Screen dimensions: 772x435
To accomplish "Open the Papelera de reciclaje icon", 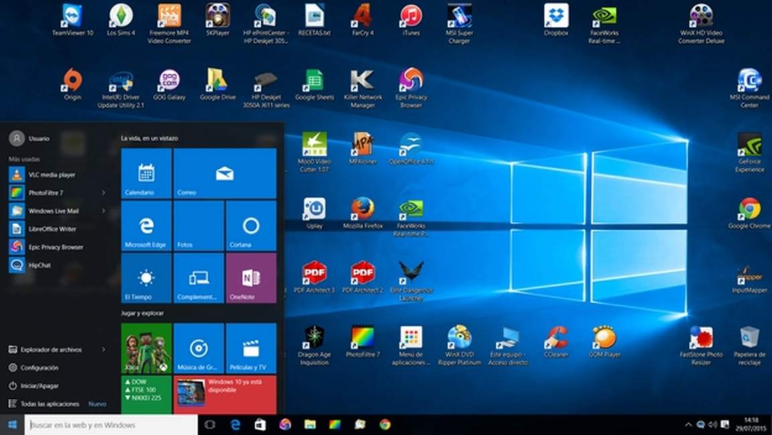I will click(749, 339).
